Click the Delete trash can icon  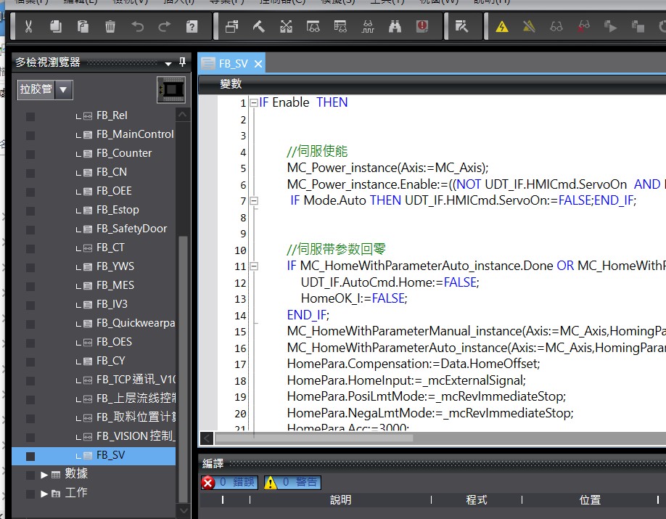coord(110,27)
